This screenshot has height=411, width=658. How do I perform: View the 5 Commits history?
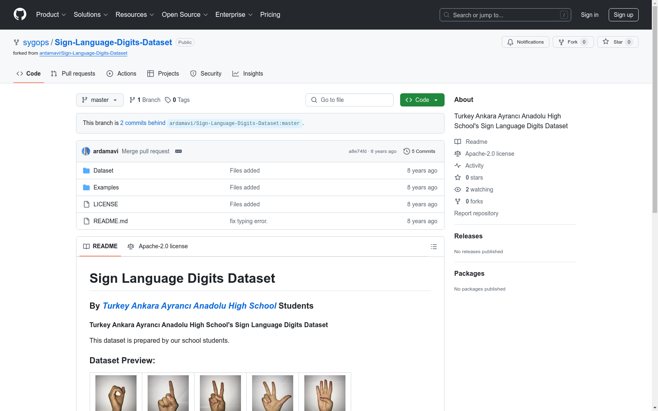point(419,151)
